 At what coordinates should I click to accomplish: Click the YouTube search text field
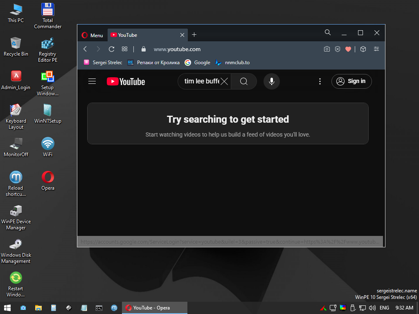tap(202, 81)
